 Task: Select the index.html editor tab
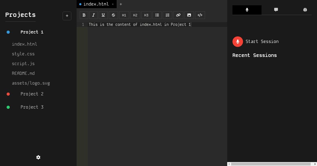click(96, 4)
